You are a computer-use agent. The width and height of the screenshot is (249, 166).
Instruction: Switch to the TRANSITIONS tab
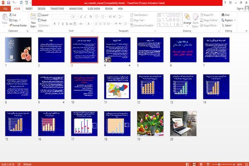[57, 9]
